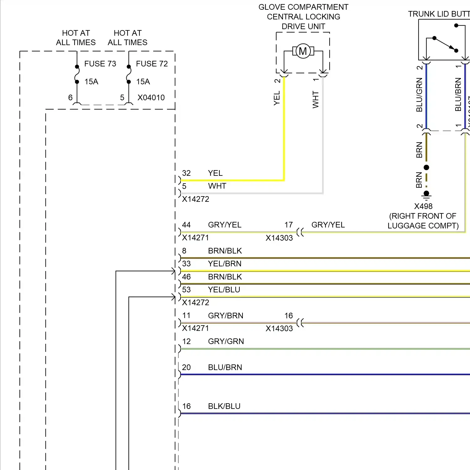
Task: Click X14272 label below the WHT pin
Action: (x=196, y=199)
